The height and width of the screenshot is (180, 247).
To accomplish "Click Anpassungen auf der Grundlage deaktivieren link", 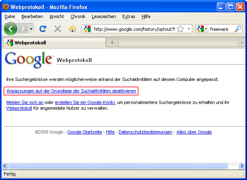I will click(71, 91).
